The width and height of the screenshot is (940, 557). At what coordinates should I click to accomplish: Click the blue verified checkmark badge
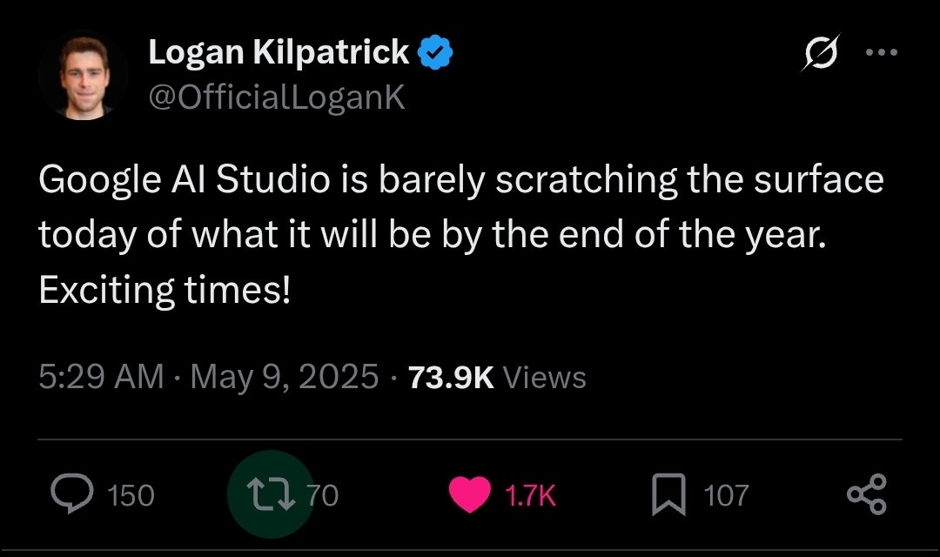click(x=436, y=54)
